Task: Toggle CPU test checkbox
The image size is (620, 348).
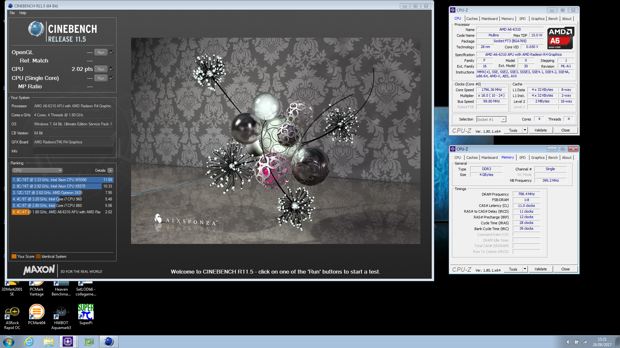Action: (x=111, y=69)
